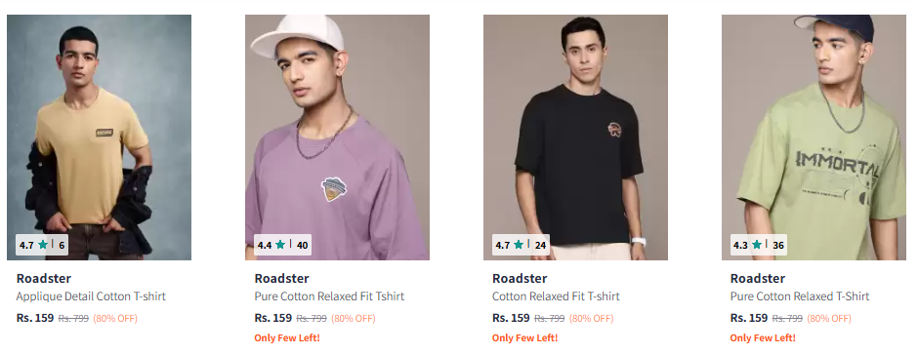This screenshot has width=919, height=354.
Task: Open the black Cotton Relaxed Fit T-shirt photo
Action: [x=575, y=137]
